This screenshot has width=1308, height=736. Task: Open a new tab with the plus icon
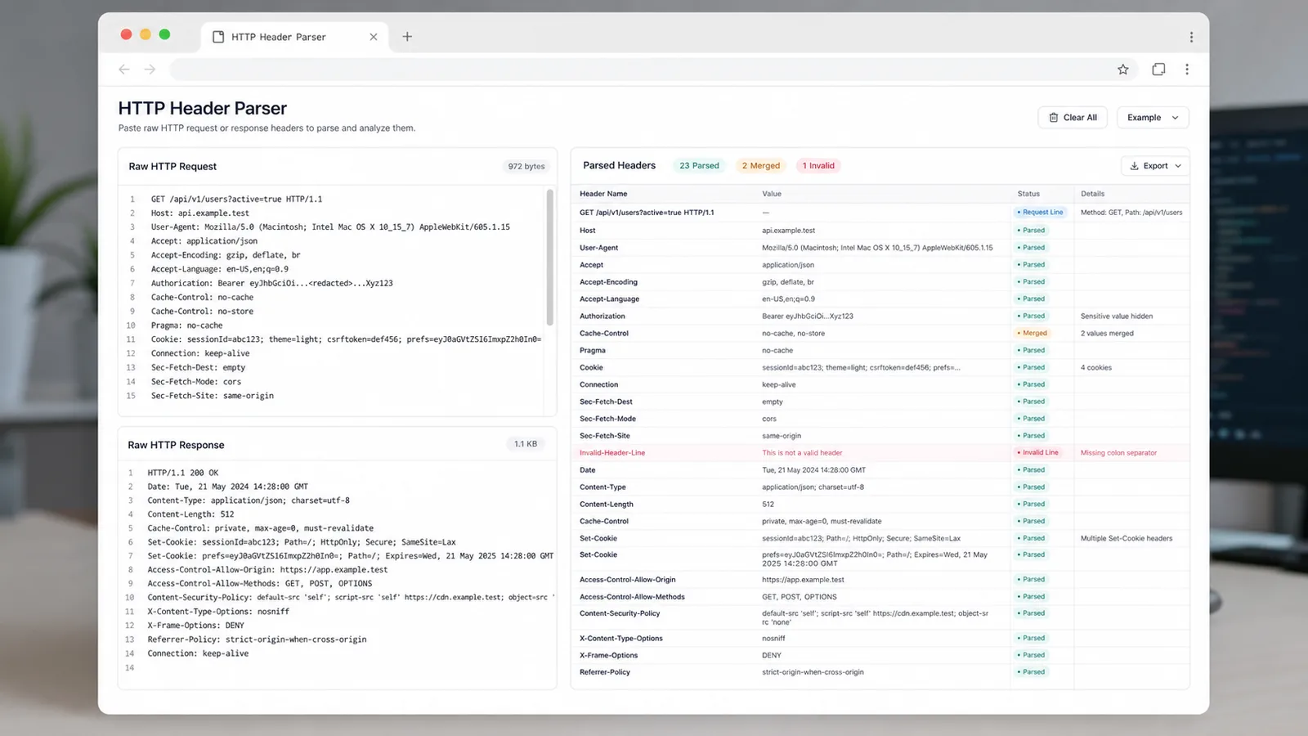[x=407, y=36]
